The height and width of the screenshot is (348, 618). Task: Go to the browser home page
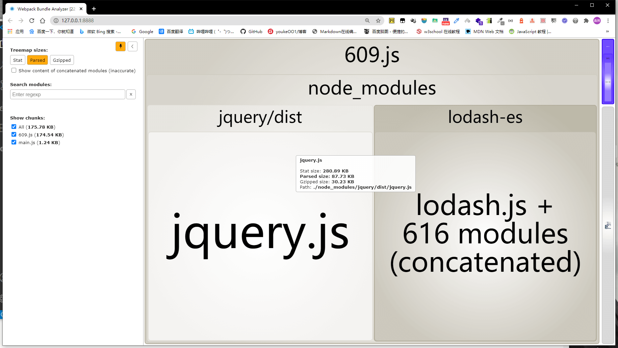(43, 21)
